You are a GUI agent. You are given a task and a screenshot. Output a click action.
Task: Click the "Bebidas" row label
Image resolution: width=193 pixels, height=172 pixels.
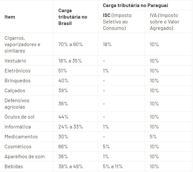pos(14,167)
